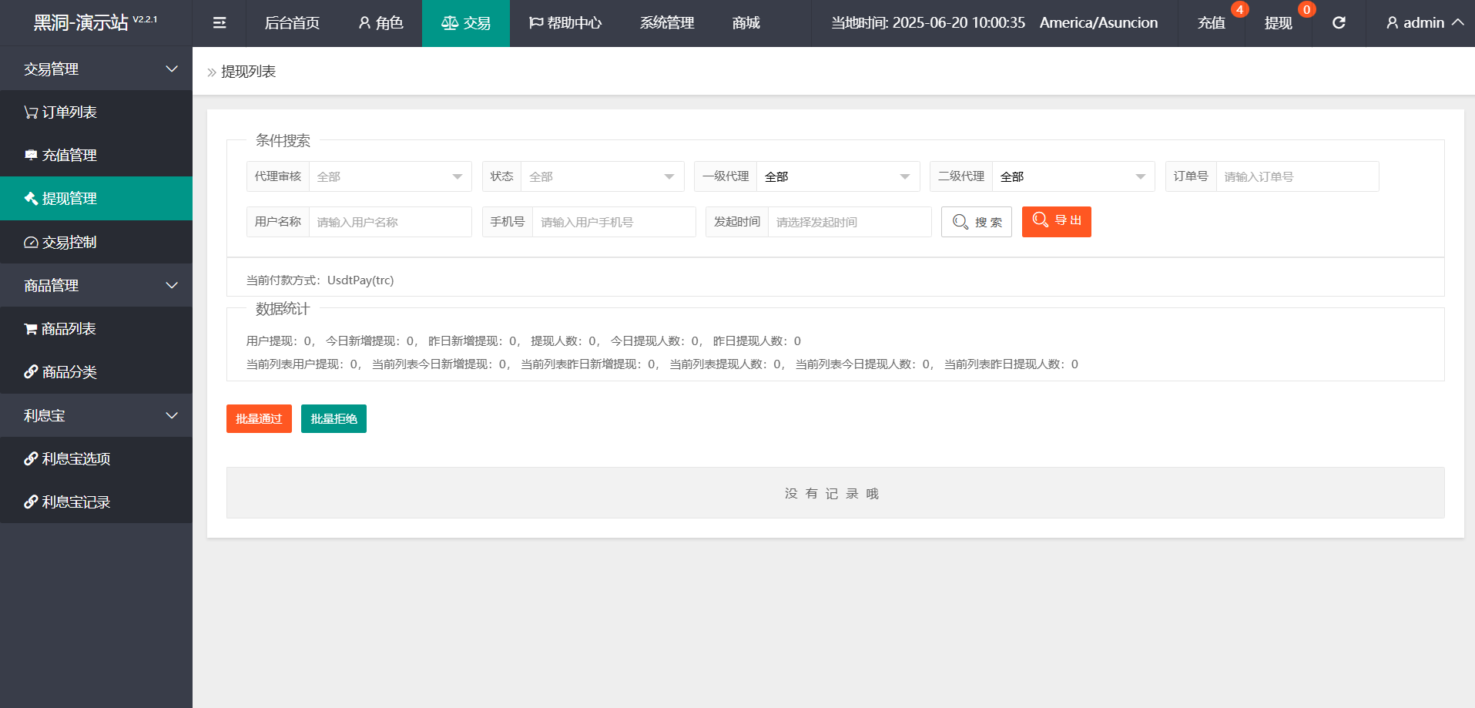Viewport: 1475px width, 708px height.
Task: Click the 发起时间 date picker field
Action: click(x=850, y=222)
